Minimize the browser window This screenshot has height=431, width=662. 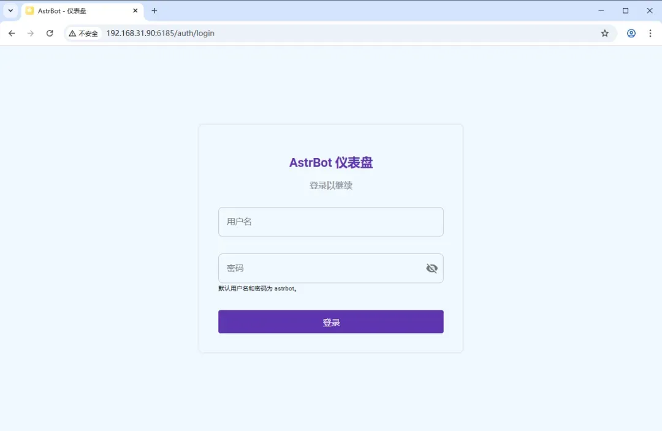point(601,11)
